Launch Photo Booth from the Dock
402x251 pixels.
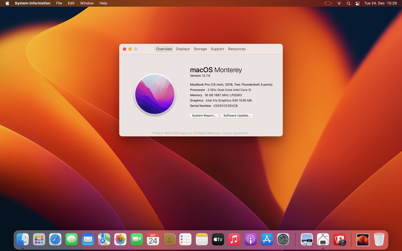coord(339,240)
